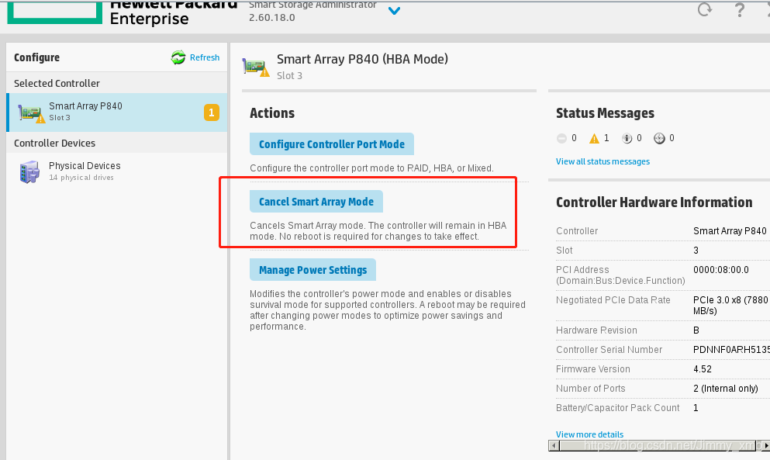770x460 pixels.
Task: Open Physical Devices with 14 physical drives
Action: (117, 171)
